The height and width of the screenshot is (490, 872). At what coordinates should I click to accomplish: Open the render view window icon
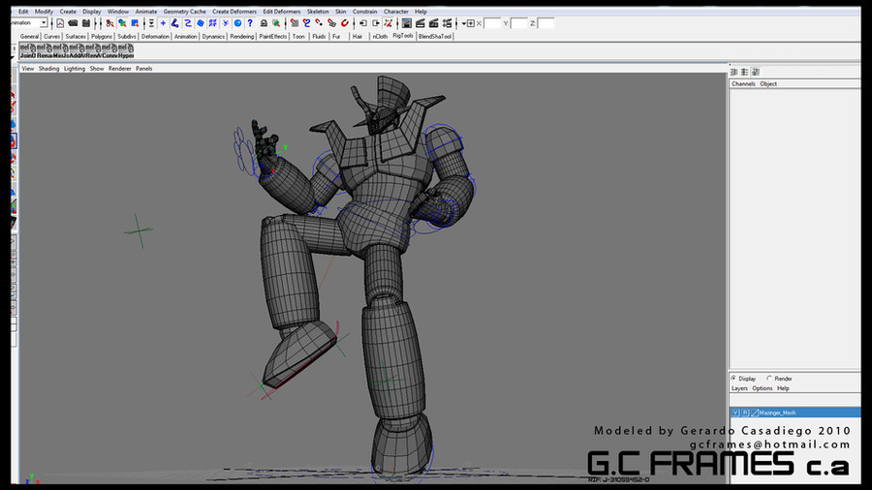[407, 23]
